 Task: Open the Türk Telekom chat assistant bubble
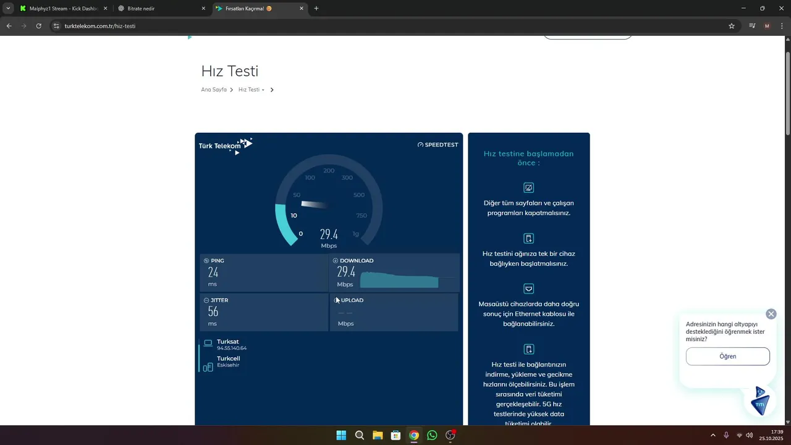tap(760, 400)
